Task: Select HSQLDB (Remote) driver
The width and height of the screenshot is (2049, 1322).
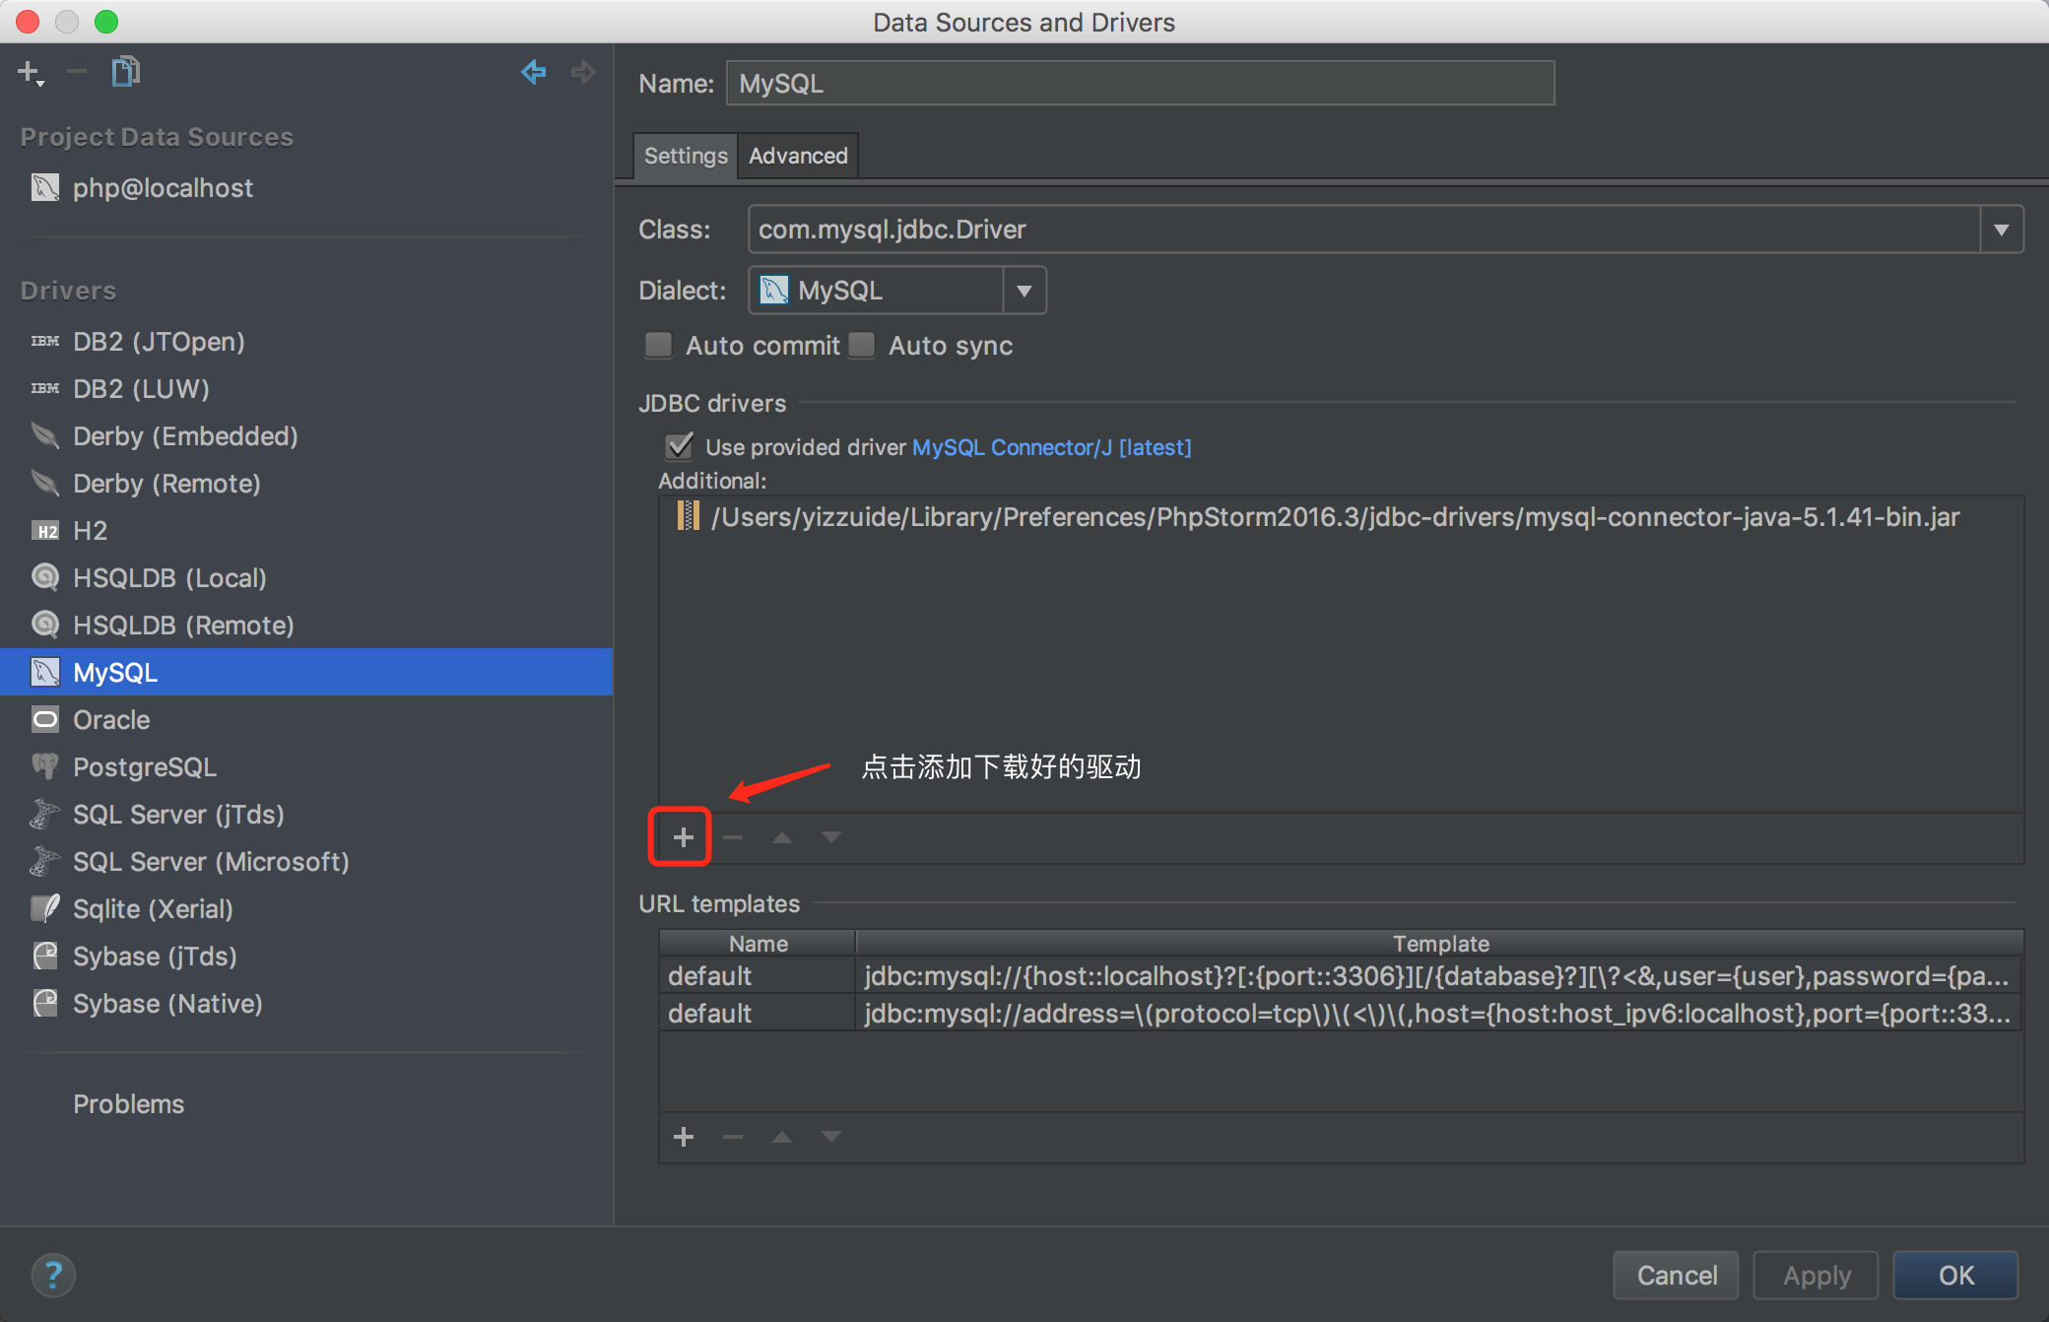Action: pyautogui.click(x=306, y=625)
